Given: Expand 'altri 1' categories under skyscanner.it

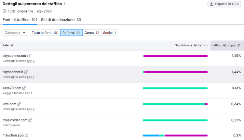Looking at the screenshot, I should click(31, 77).
